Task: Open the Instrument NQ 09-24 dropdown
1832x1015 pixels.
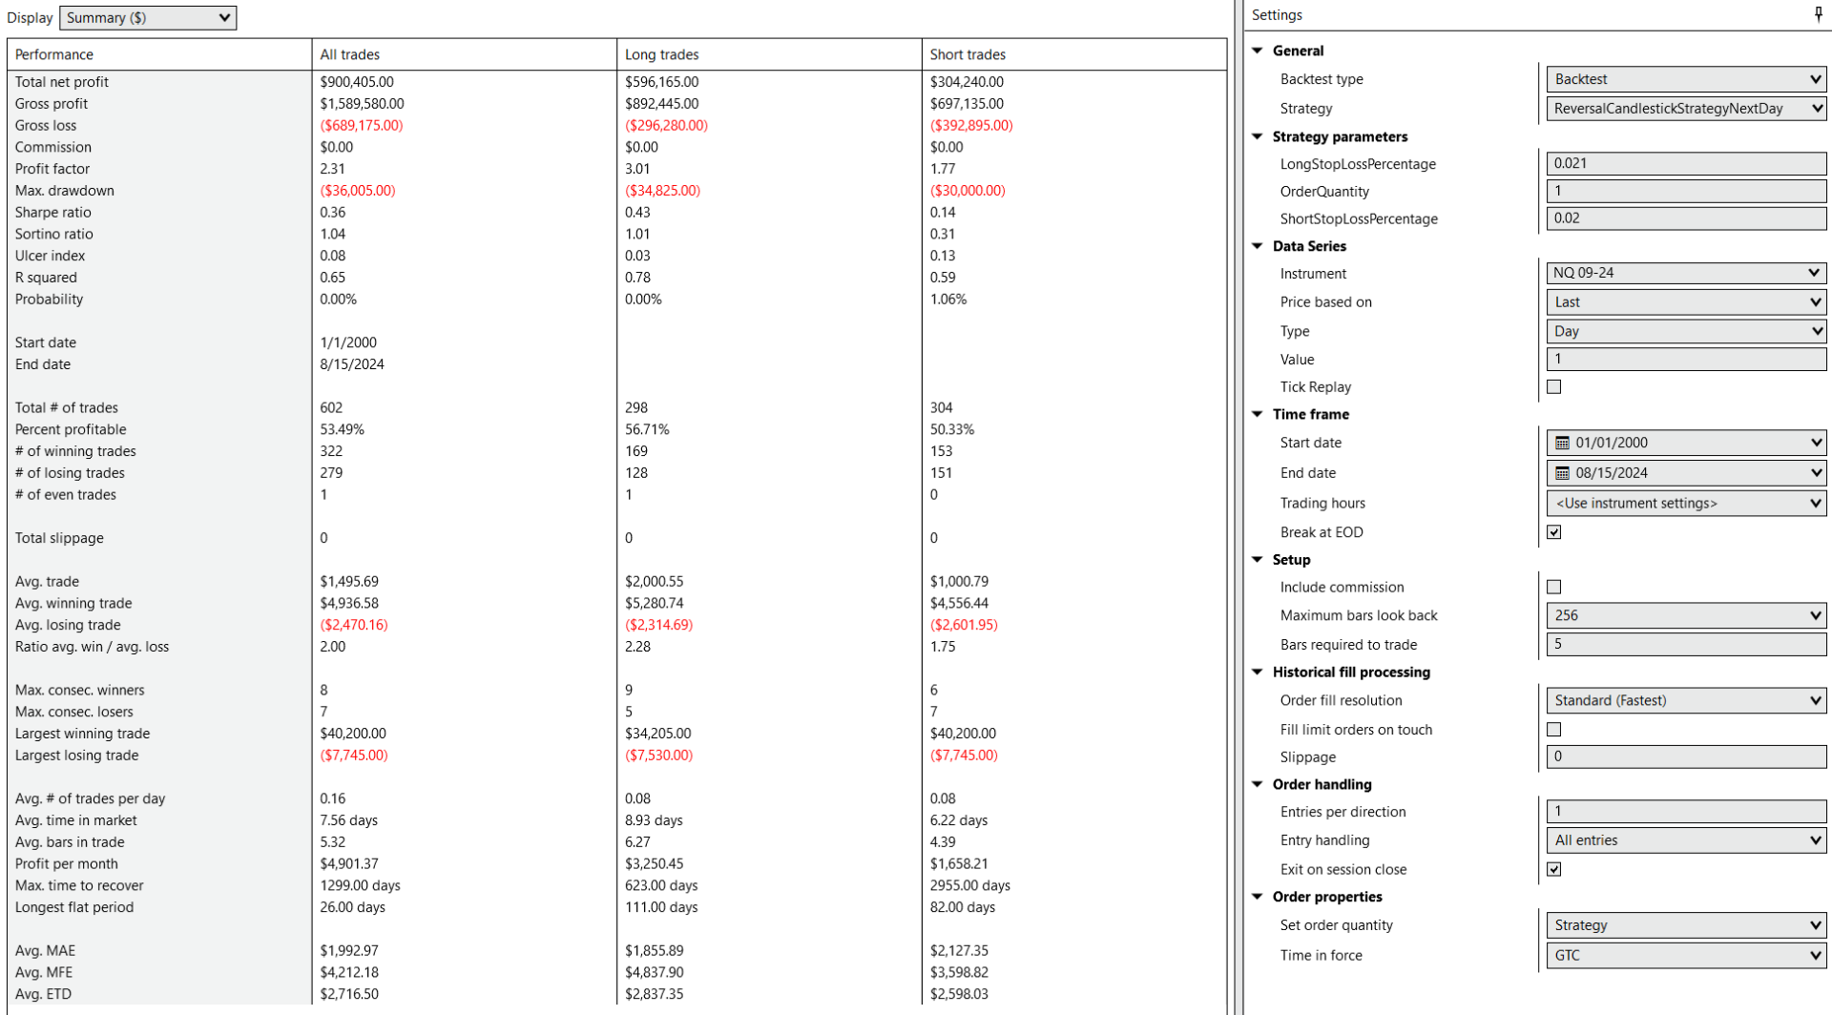Action: pos(1686,273)
